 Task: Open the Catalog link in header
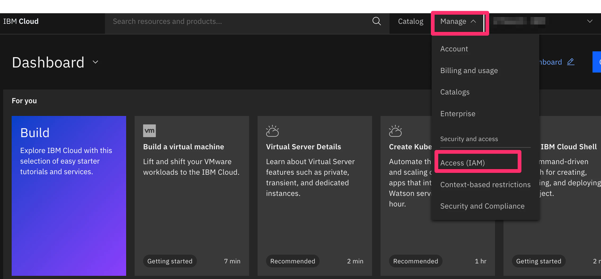(411, 21)
